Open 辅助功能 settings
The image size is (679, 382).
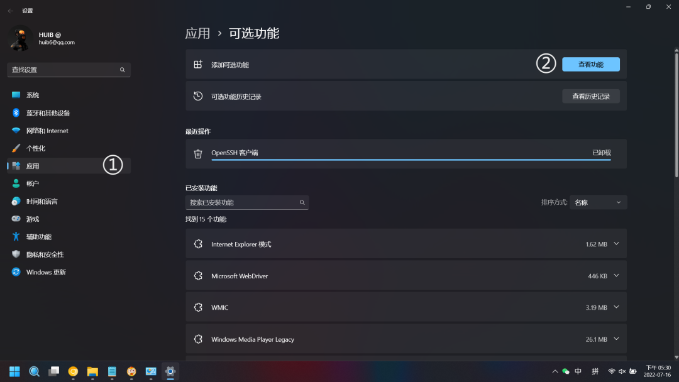coord(69,237)
